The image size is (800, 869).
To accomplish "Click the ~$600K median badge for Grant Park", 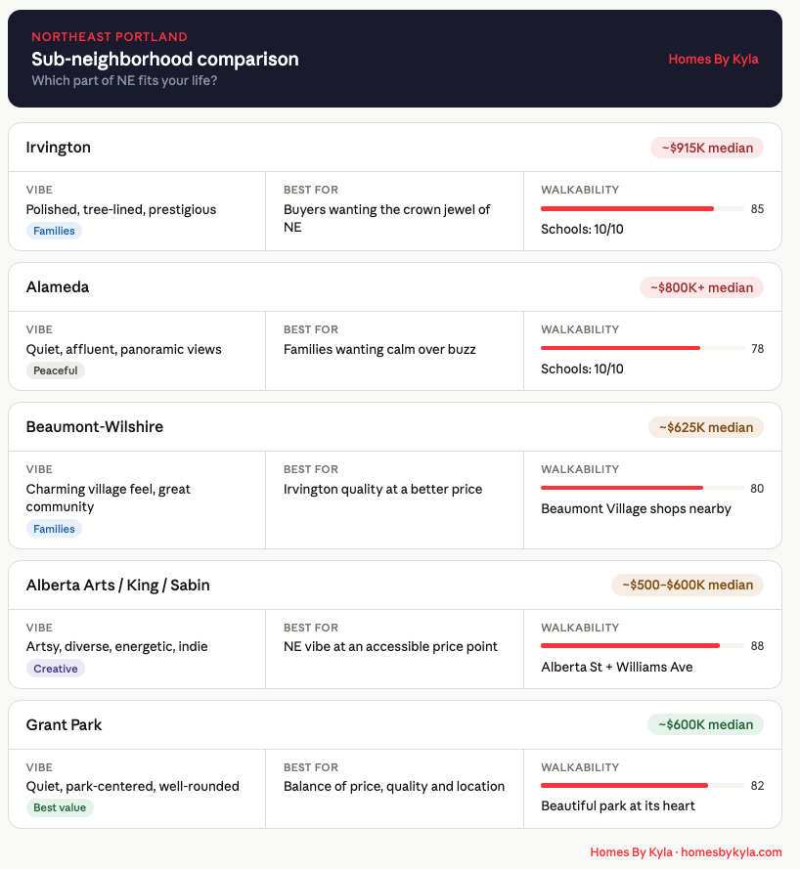I will coord(705,725).
